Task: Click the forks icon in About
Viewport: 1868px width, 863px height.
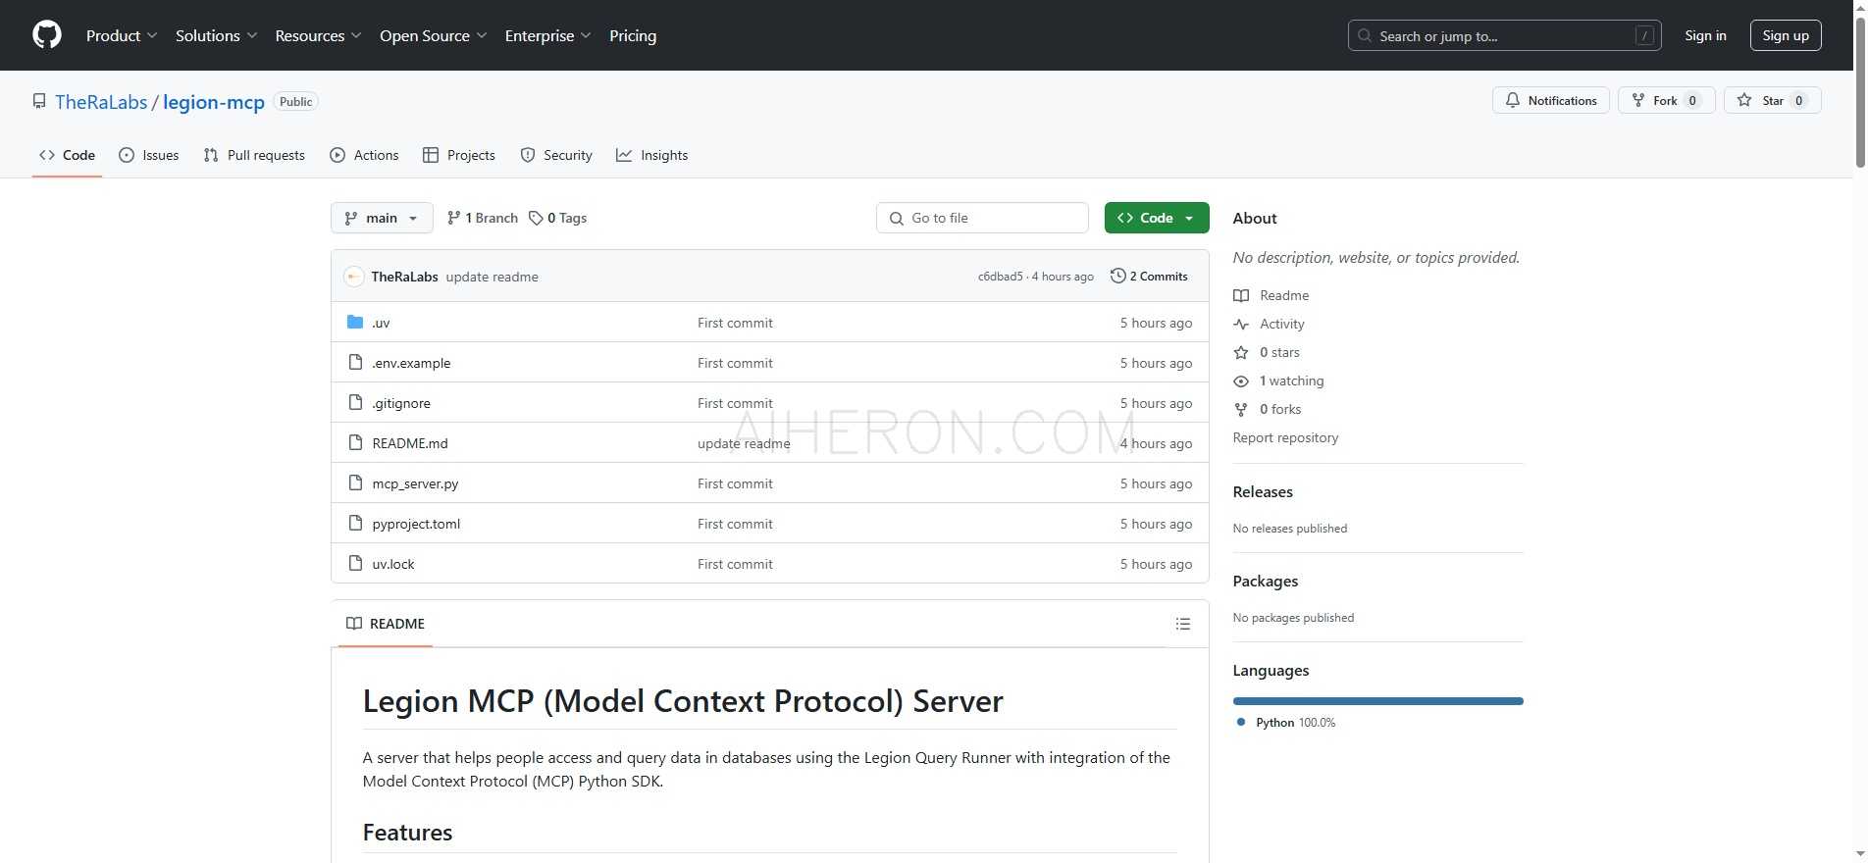Action: pyautogui.click(x=1241, y=409)
